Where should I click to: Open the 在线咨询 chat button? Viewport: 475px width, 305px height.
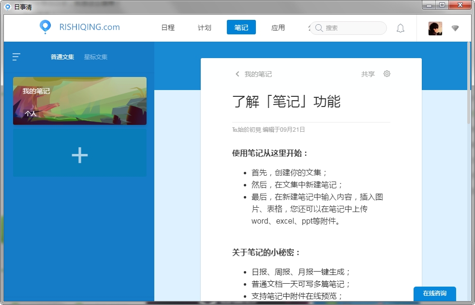pyautogui.click(x=434, y=293)
